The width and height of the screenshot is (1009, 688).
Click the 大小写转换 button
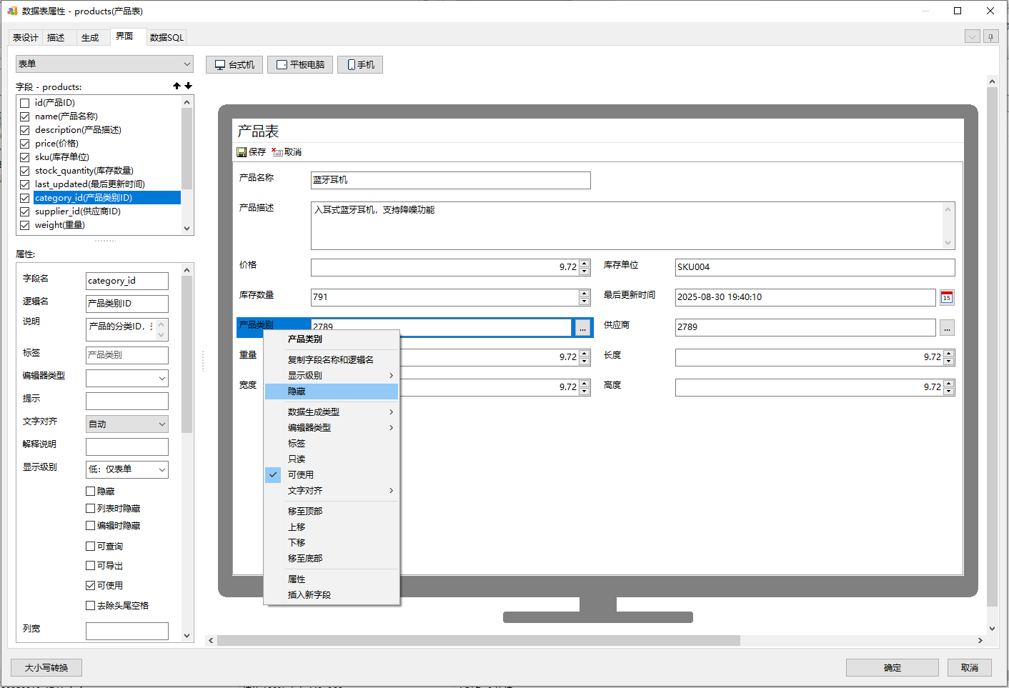(46, 668)
